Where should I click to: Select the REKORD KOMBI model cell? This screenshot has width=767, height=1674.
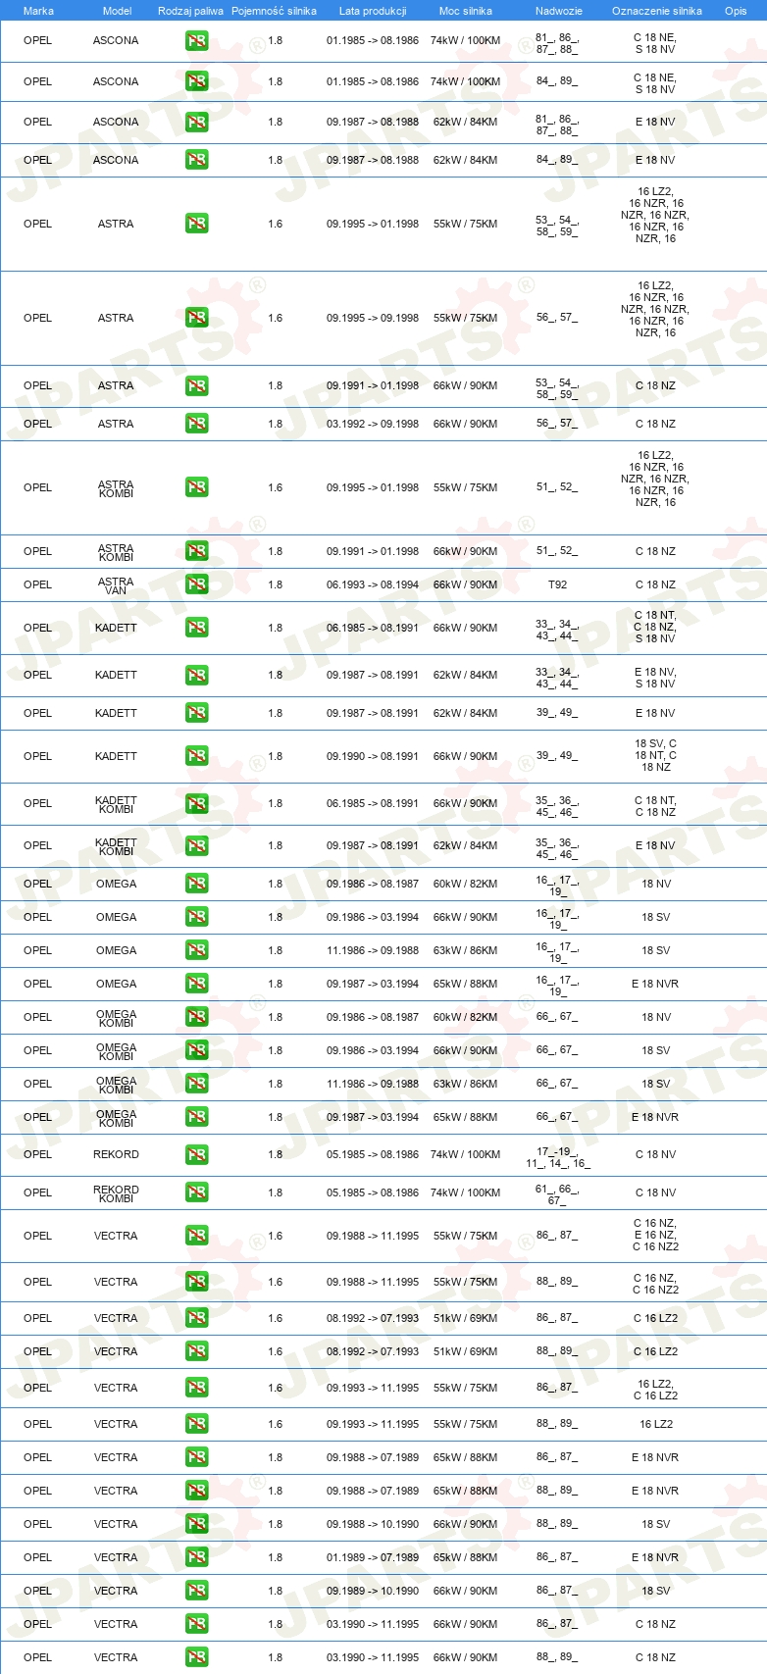116,1193
